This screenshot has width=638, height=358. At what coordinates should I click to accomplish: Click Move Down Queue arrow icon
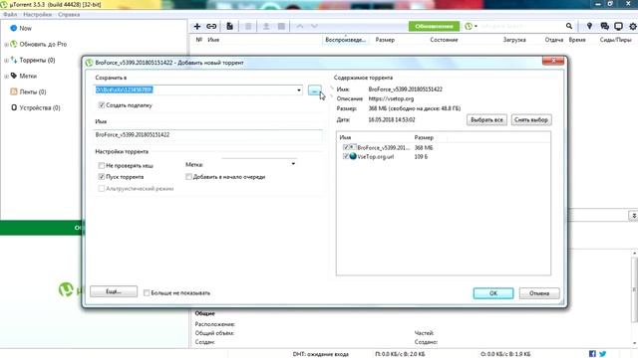[314, 27]
